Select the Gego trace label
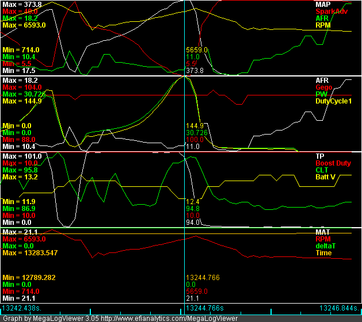The height and width of the screenshot is (322, 362). 324,87
